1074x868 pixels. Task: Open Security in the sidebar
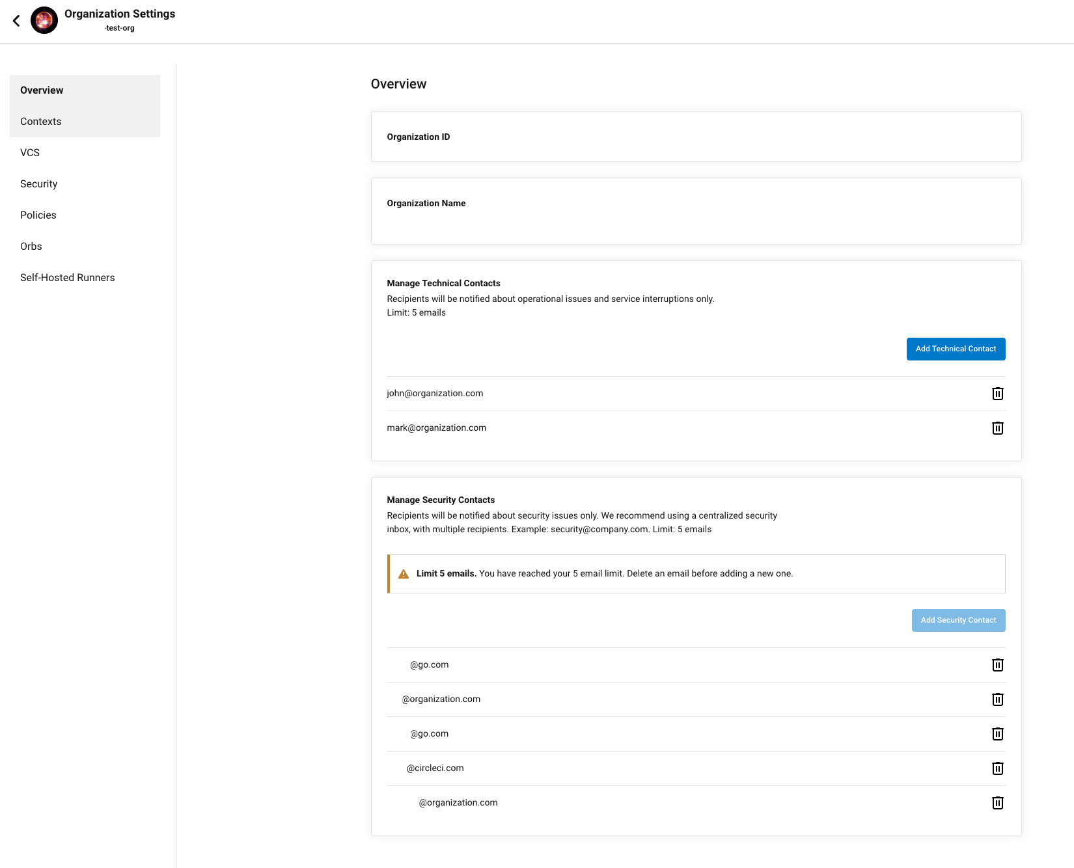click(x=38, y=184)
